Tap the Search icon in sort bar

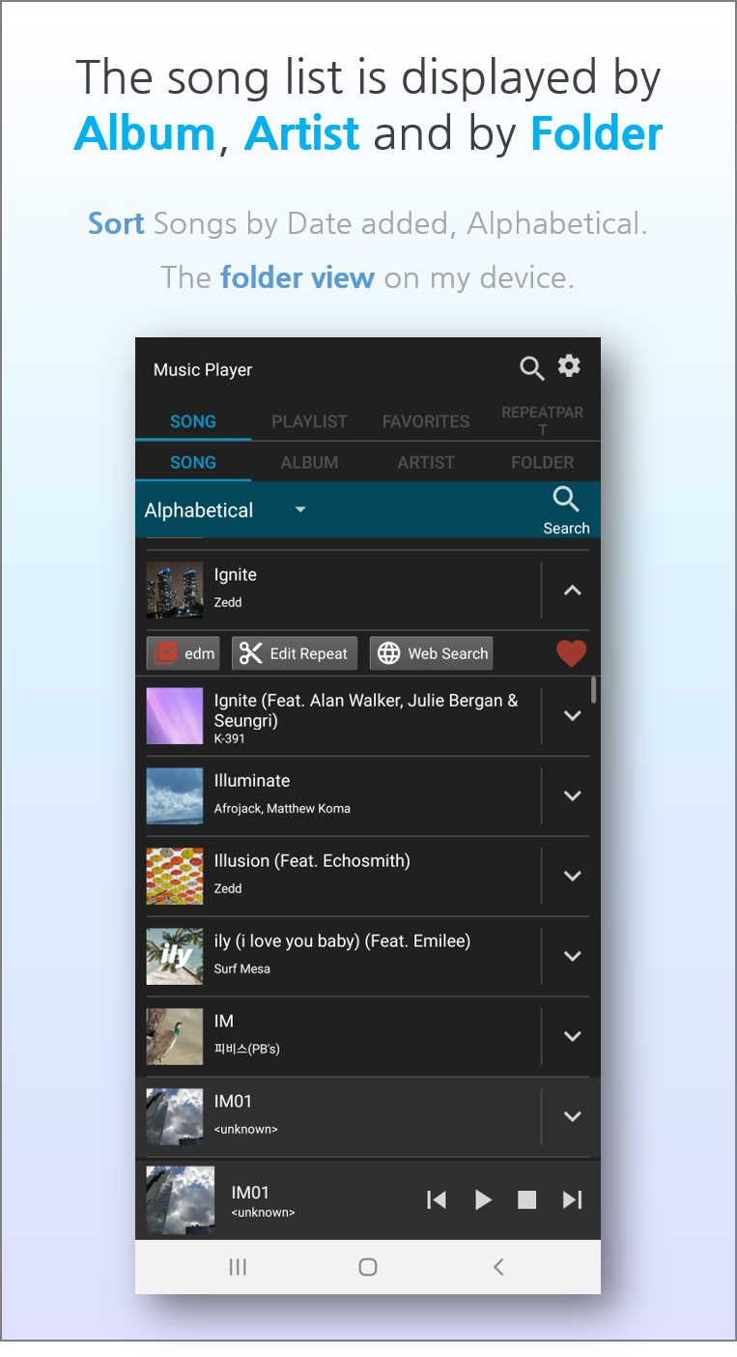pos(566,510)
